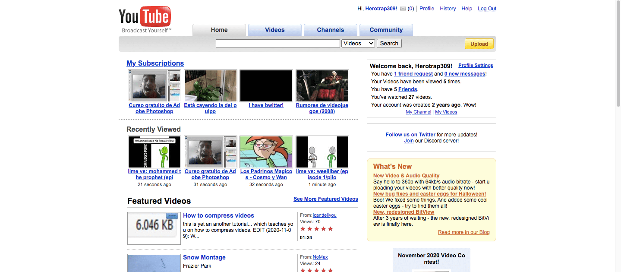Image resolution: width=621 pixels, height=272 pixels.
Task: Follow us on Twitter
Action: (410, 134)
